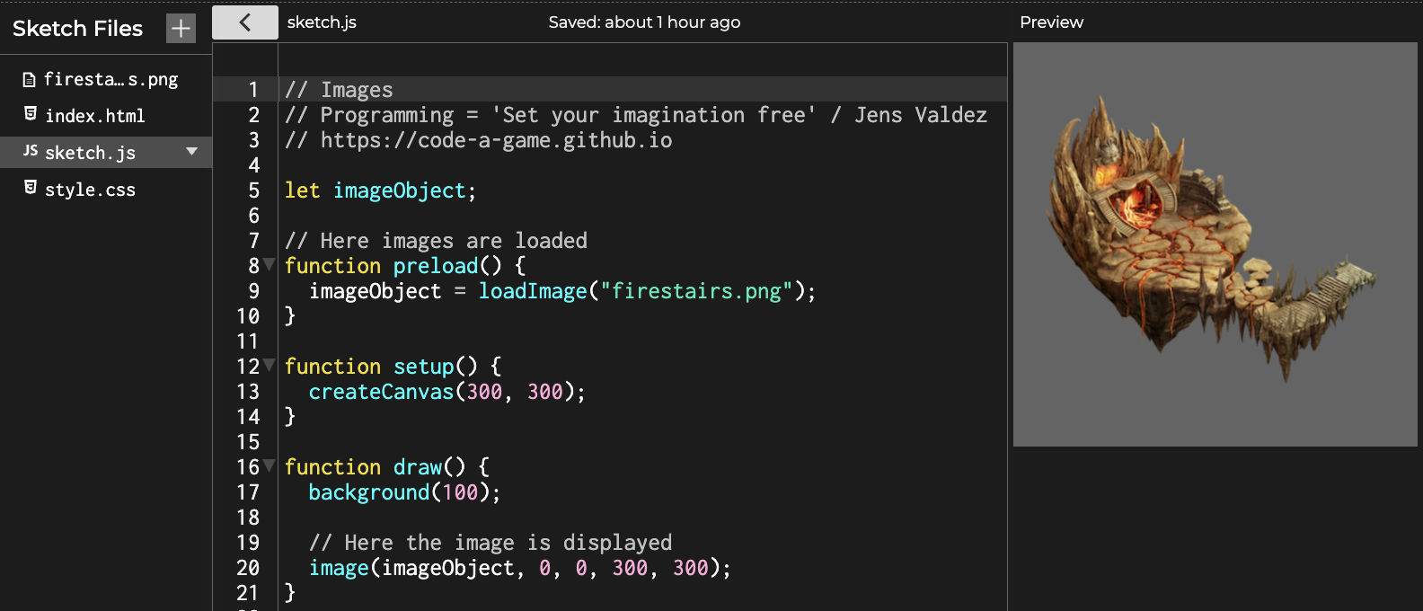Image resolution: width=1423 pixels, height=611 pixels.
Task: Click the CSS icon next to style.css
Action: pos(31,188)
